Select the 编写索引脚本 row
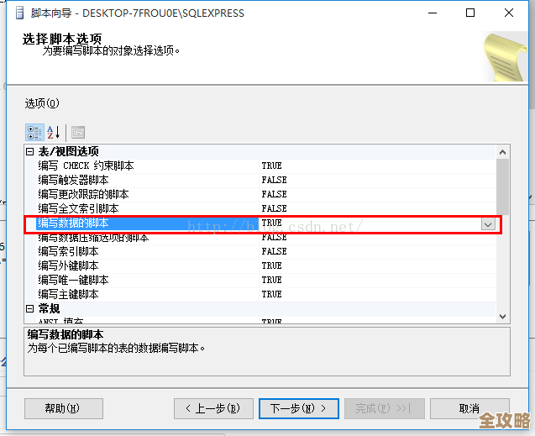Viewport: 535px width, 436px height. (265, 252)
